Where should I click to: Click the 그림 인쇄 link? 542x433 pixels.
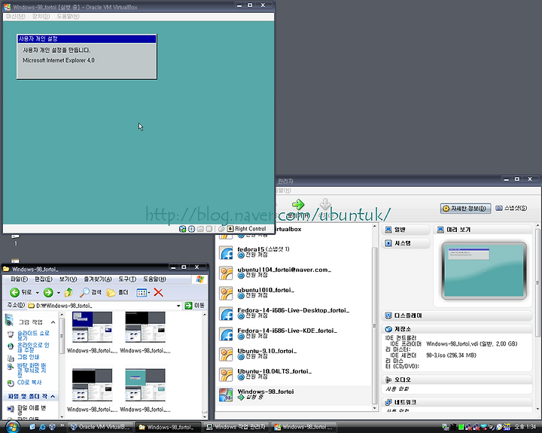28,357
